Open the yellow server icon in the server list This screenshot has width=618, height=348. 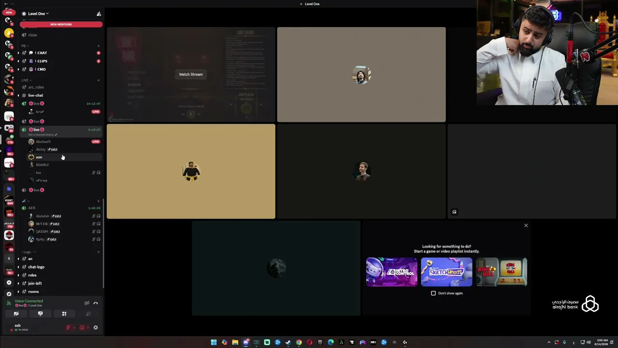tap(9, 33)
